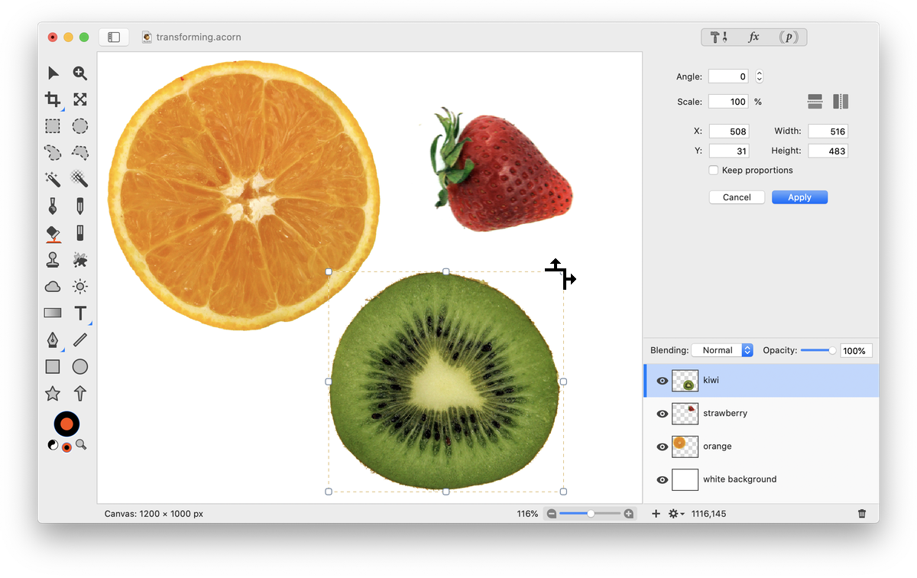The width and height of the screenshot is (917, 578).
Task: Select the eraser tool
Action: click(79, 232)
